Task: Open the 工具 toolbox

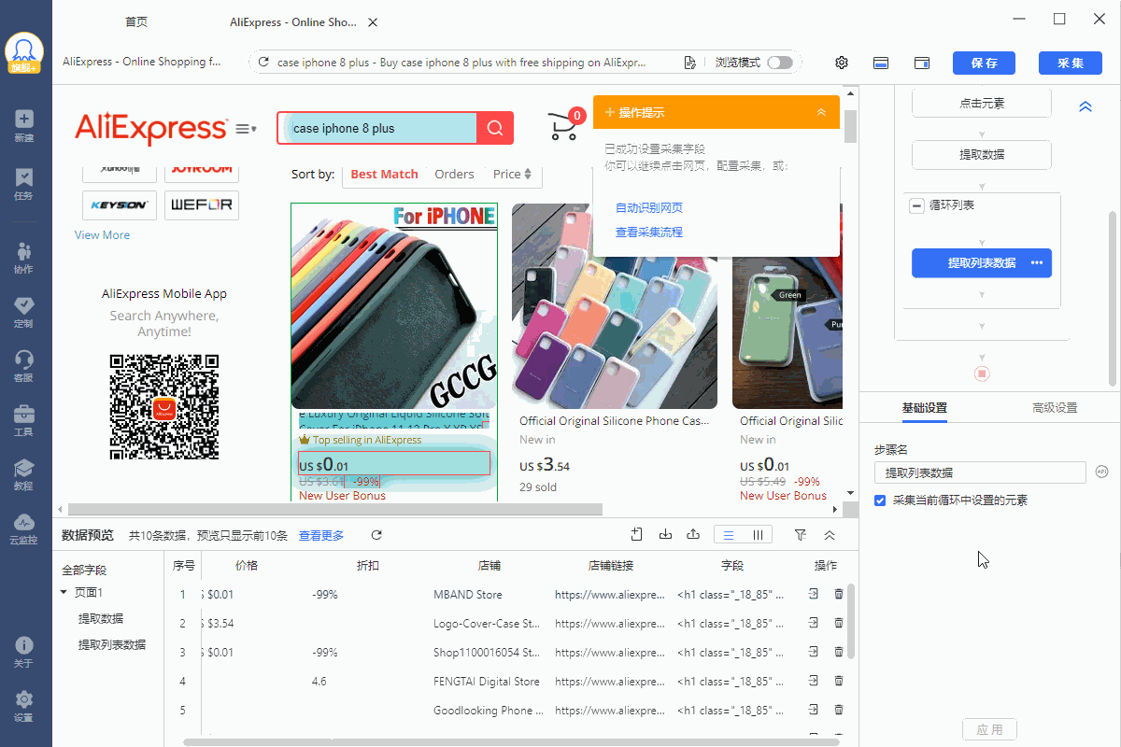Action: pos(24,420)
